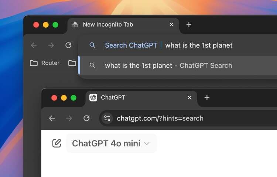277x177 pixels.
Task: Click the forward arrow in the Incognito window
Action: [x=51, y=45]
